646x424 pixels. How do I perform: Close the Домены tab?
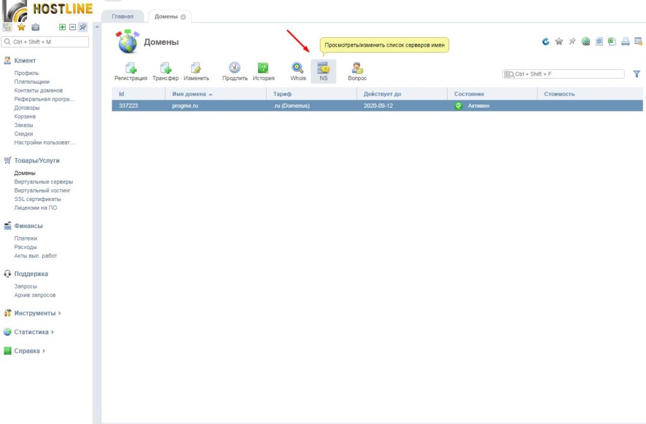(183, 17)
